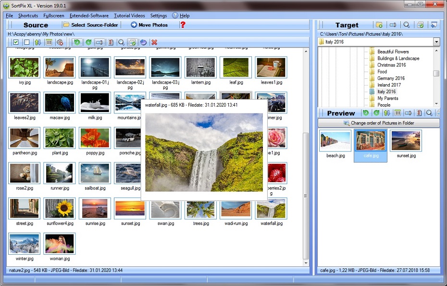
Task: Click the sort arrows icon in Source toolbar
Action: 37,42
